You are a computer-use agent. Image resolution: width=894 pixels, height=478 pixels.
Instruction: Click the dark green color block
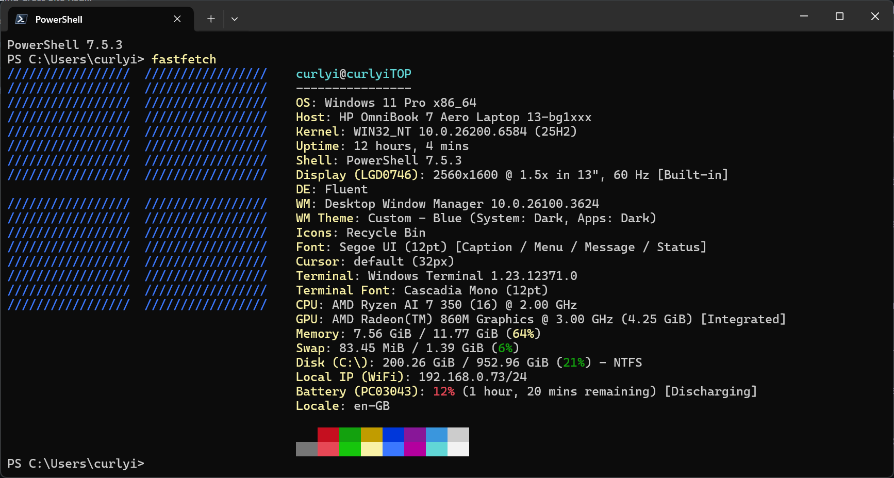pyautogui.click(x=350, y=435)
